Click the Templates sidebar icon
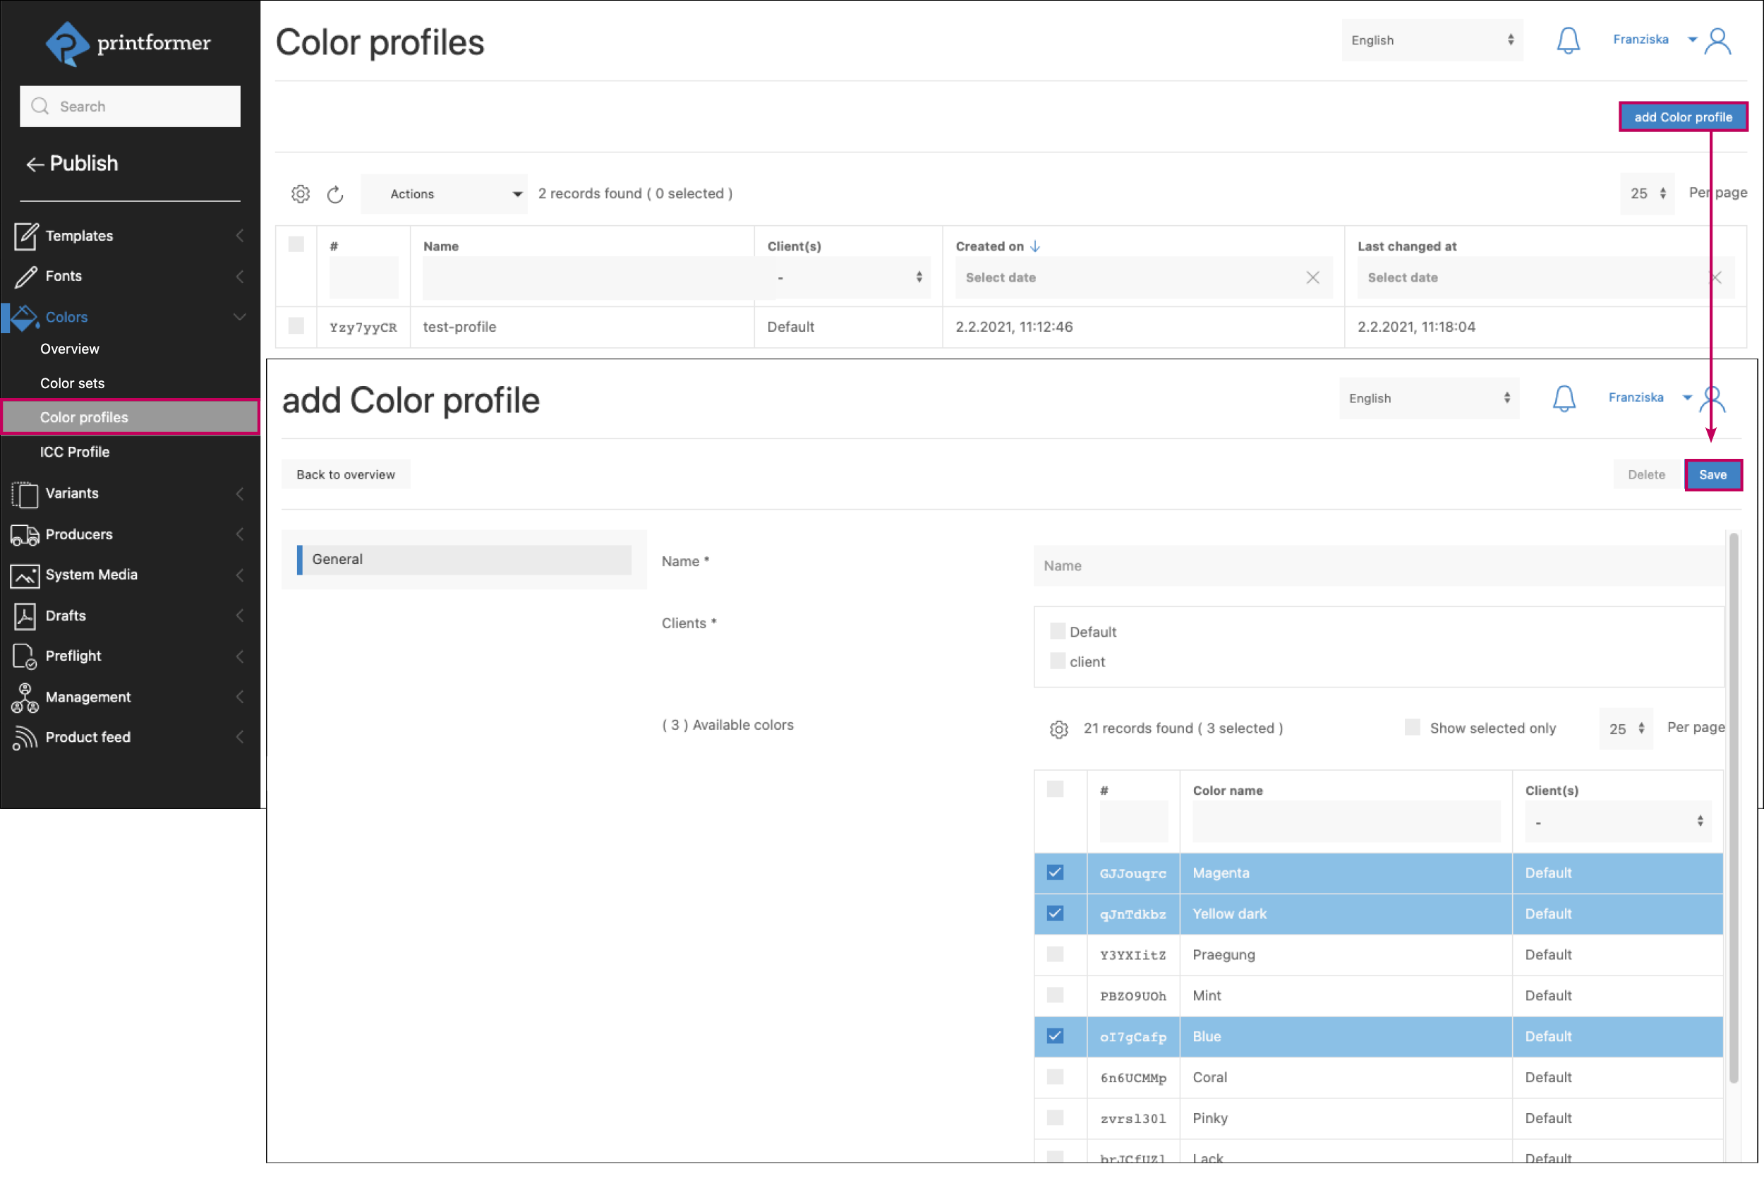This screenshot has width=1764, height=1188. coord(25,236)
